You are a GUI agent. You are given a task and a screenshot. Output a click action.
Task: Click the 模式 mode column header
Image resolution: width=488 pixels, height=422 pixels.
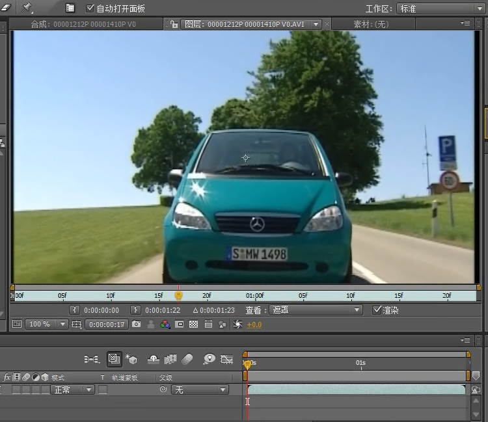click(57, 378)
